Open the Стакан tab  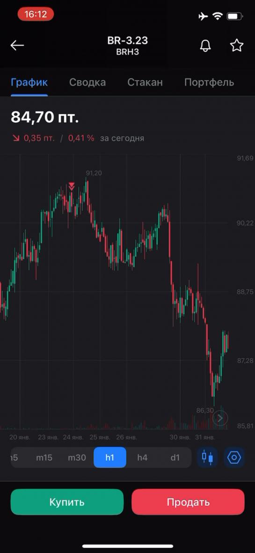pyautogui.click(x=145, y=83)
